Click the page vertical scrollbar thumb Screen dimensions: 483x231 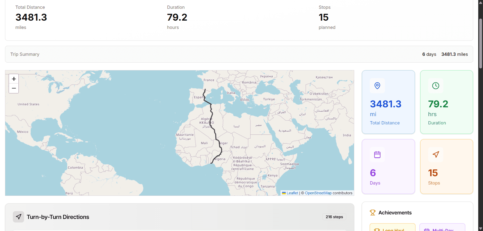(480, 43)
